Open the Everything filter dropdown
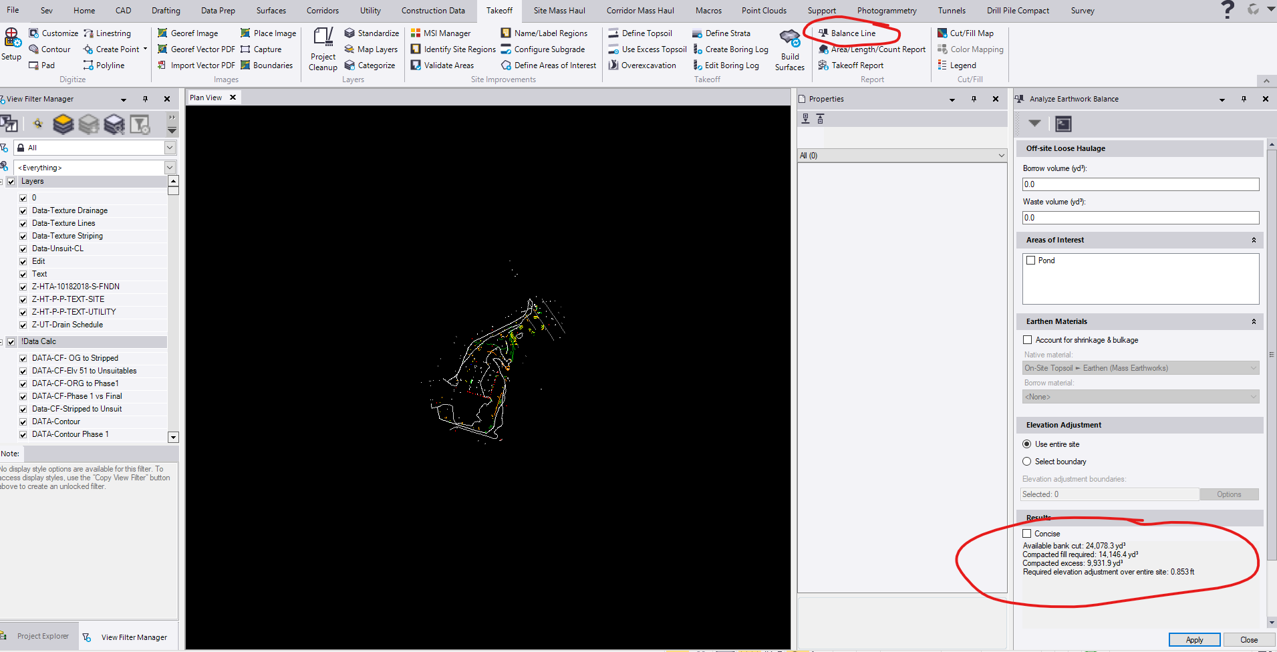Screen dimensions: 1277x652 point(170,167)
